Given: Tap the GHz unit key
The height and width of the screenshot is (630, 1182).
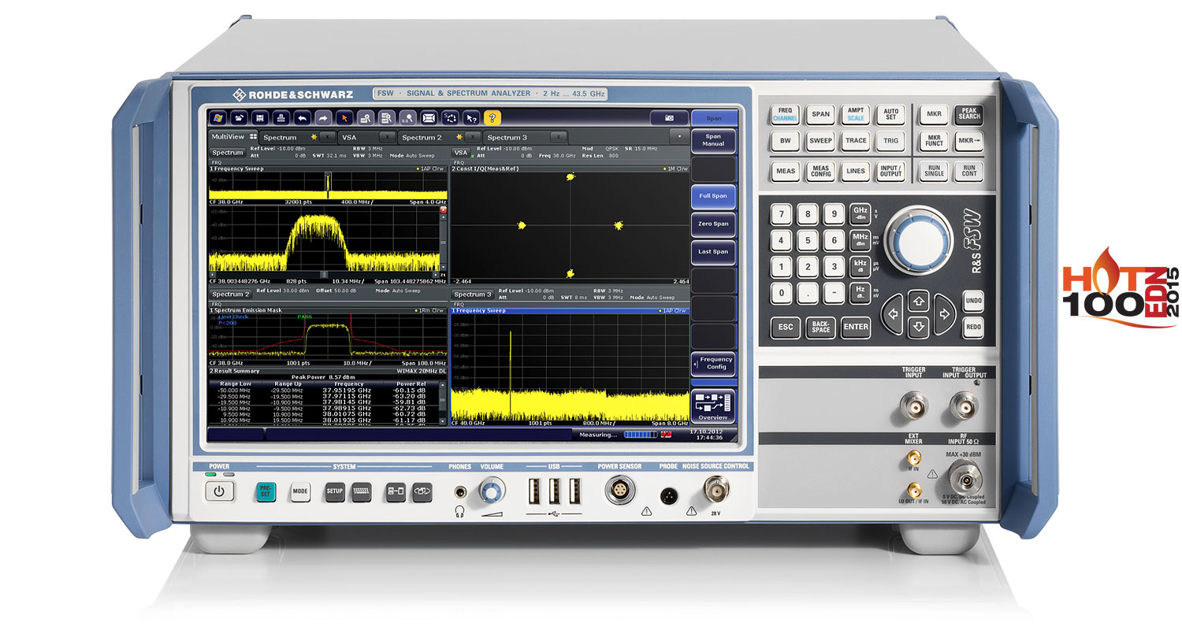Looking at the screenshot, I should click(x=860, y=213).
